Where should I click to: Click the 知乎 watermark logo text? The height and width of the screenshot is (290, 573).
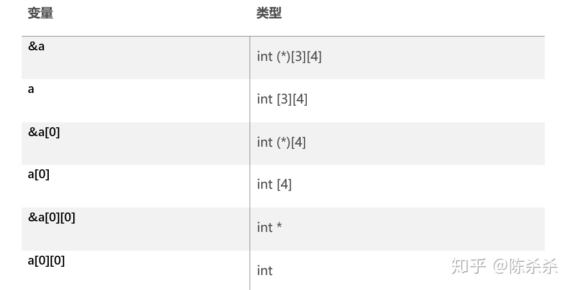point(469,266)
